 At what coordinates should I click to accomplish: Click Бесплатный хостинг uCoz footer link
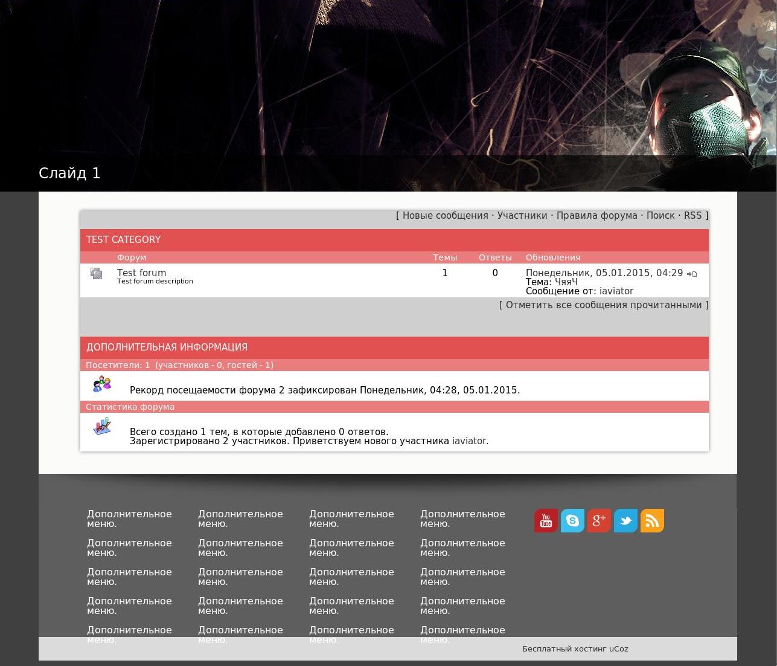[575, 649]
